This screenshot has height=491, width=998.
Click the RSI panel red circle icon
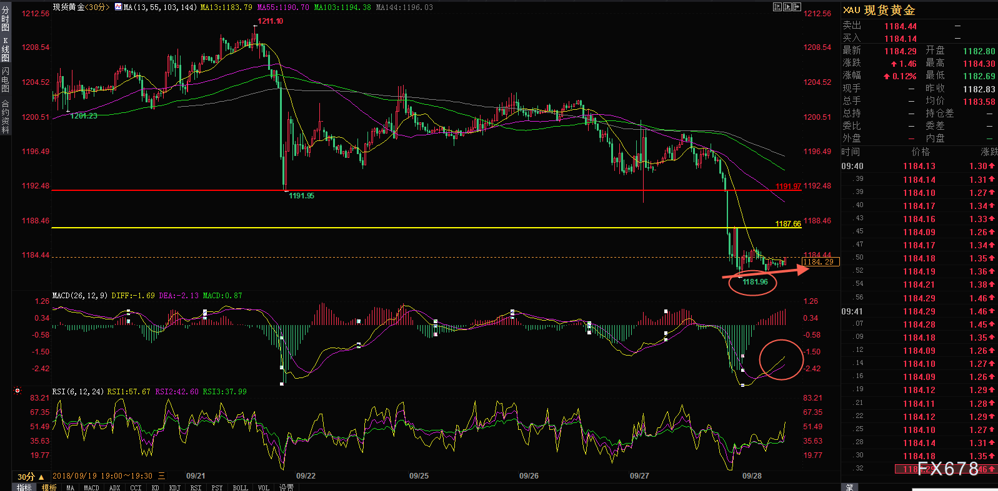click(17, 391)
